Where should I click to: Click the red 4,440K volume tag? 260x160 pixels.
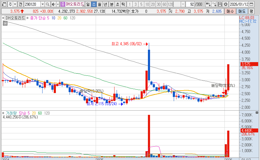(x=249, y=130)
